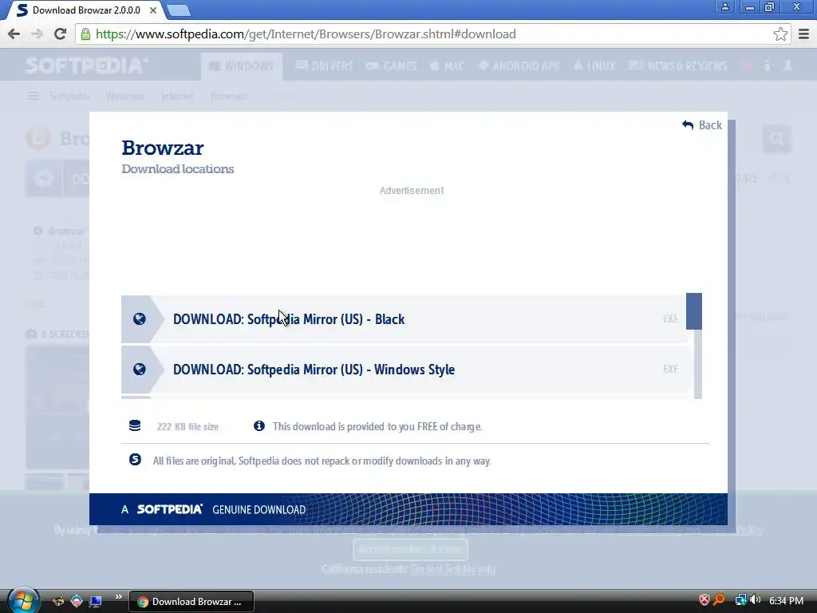
Task: Click globe icon beside Windows Style mirror
Action: pyautogui.click(x=139, y=369)
